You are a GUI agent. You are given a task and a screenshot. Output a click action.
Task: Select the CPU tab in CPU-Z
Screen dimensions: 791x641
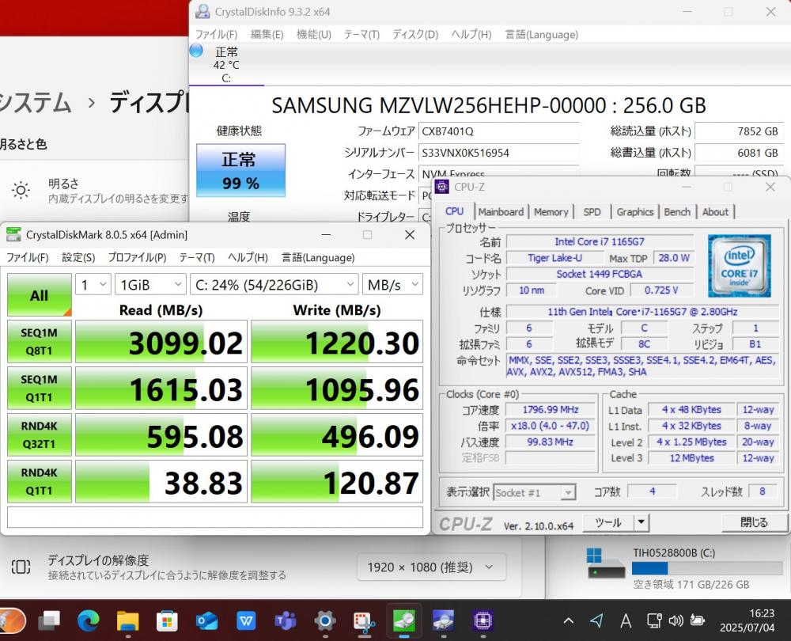[455, 211]
